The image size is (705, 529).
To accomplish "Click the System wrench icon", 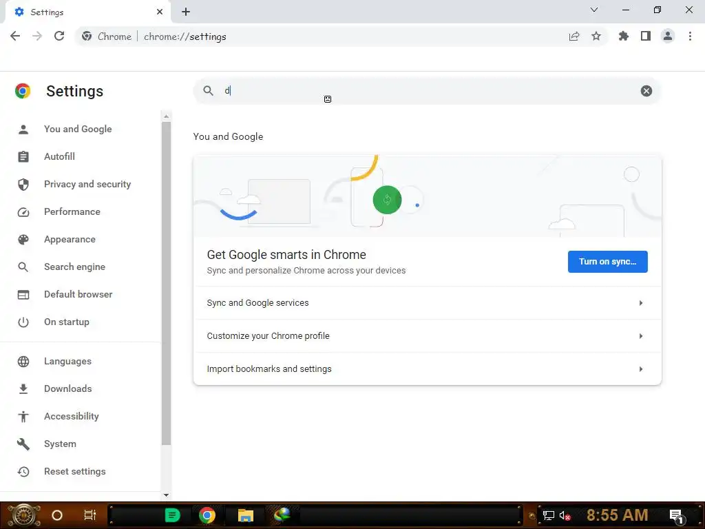I will pyautogui.click(x=23, y=444).
